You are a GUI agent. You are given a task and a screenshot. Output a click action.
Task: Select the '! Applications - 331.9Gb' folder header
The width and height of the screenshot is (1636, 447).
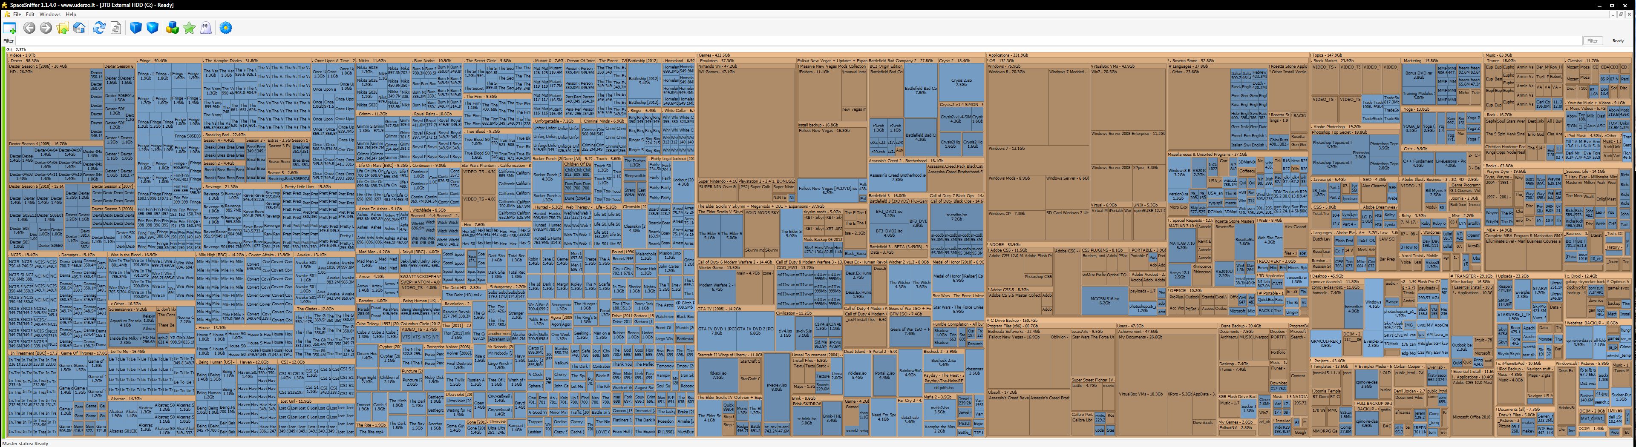point(1148,55)
